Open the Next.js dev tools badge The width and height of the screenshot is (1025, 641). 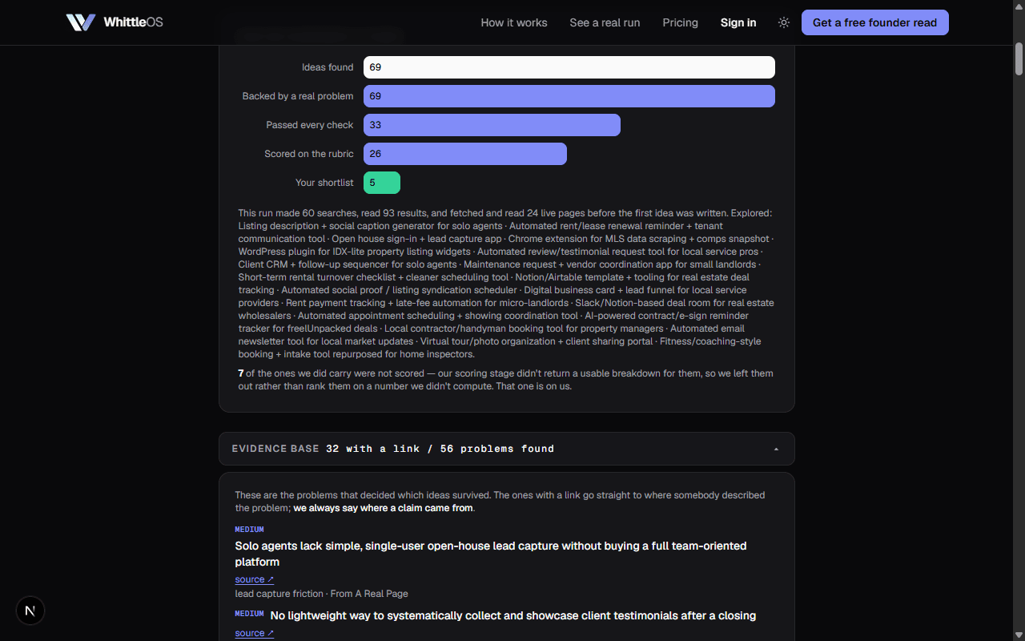pyautogui.click(x=30, y=611)
